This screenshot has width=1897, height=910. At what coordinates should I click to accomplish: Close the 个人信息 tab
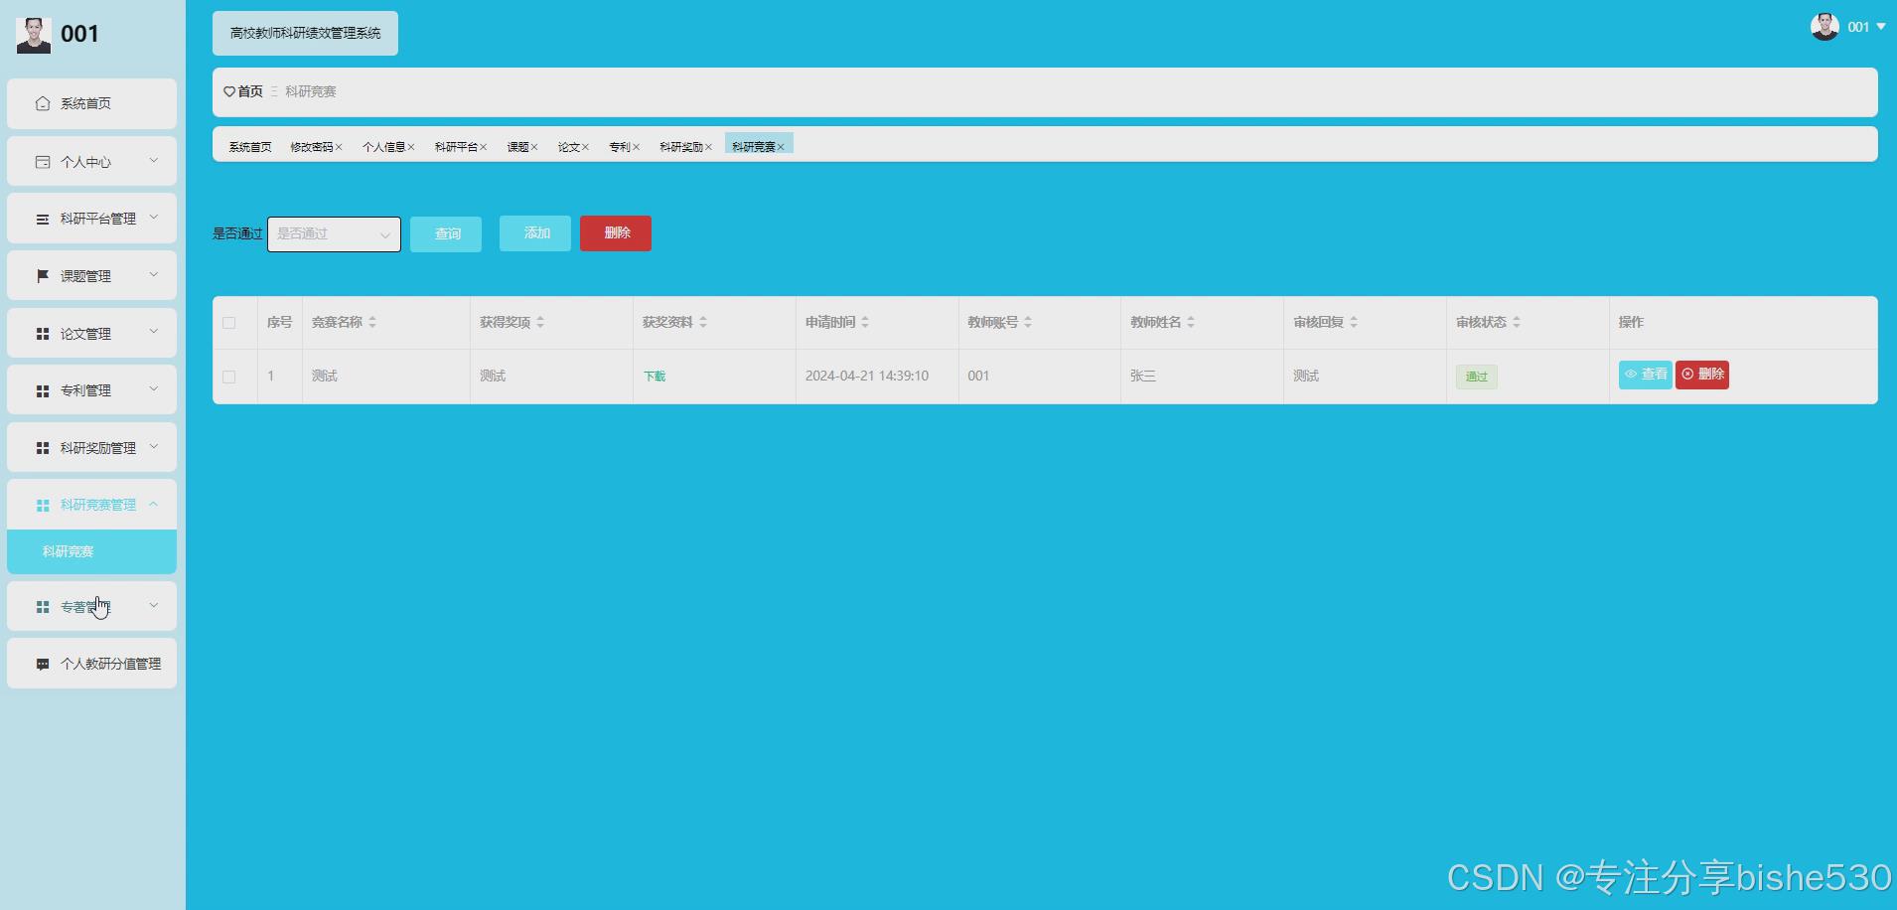pos(411,147)
